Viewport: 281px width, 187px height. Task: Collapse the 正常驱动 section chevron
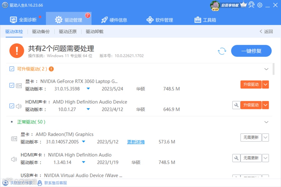(x=266, y=122)
